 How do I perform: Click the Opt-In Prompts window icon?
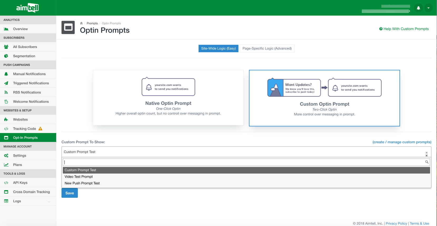point(6,138)
